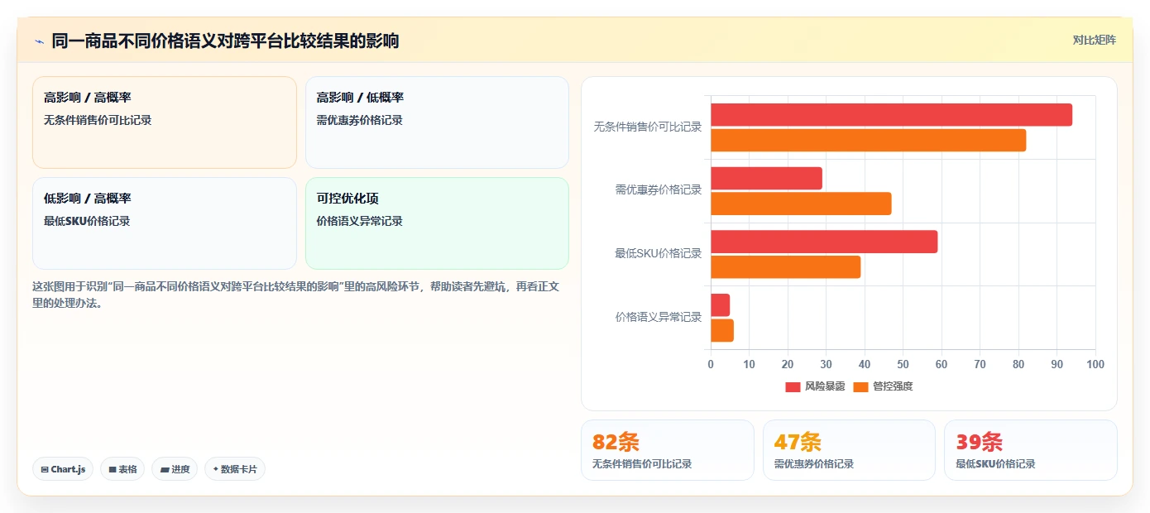This screenshot has width=1150, height=513.
Task: Click 最低SKU价格记录 text in 低影响 card
Action: pyautogui.click(x=87, y=222)
